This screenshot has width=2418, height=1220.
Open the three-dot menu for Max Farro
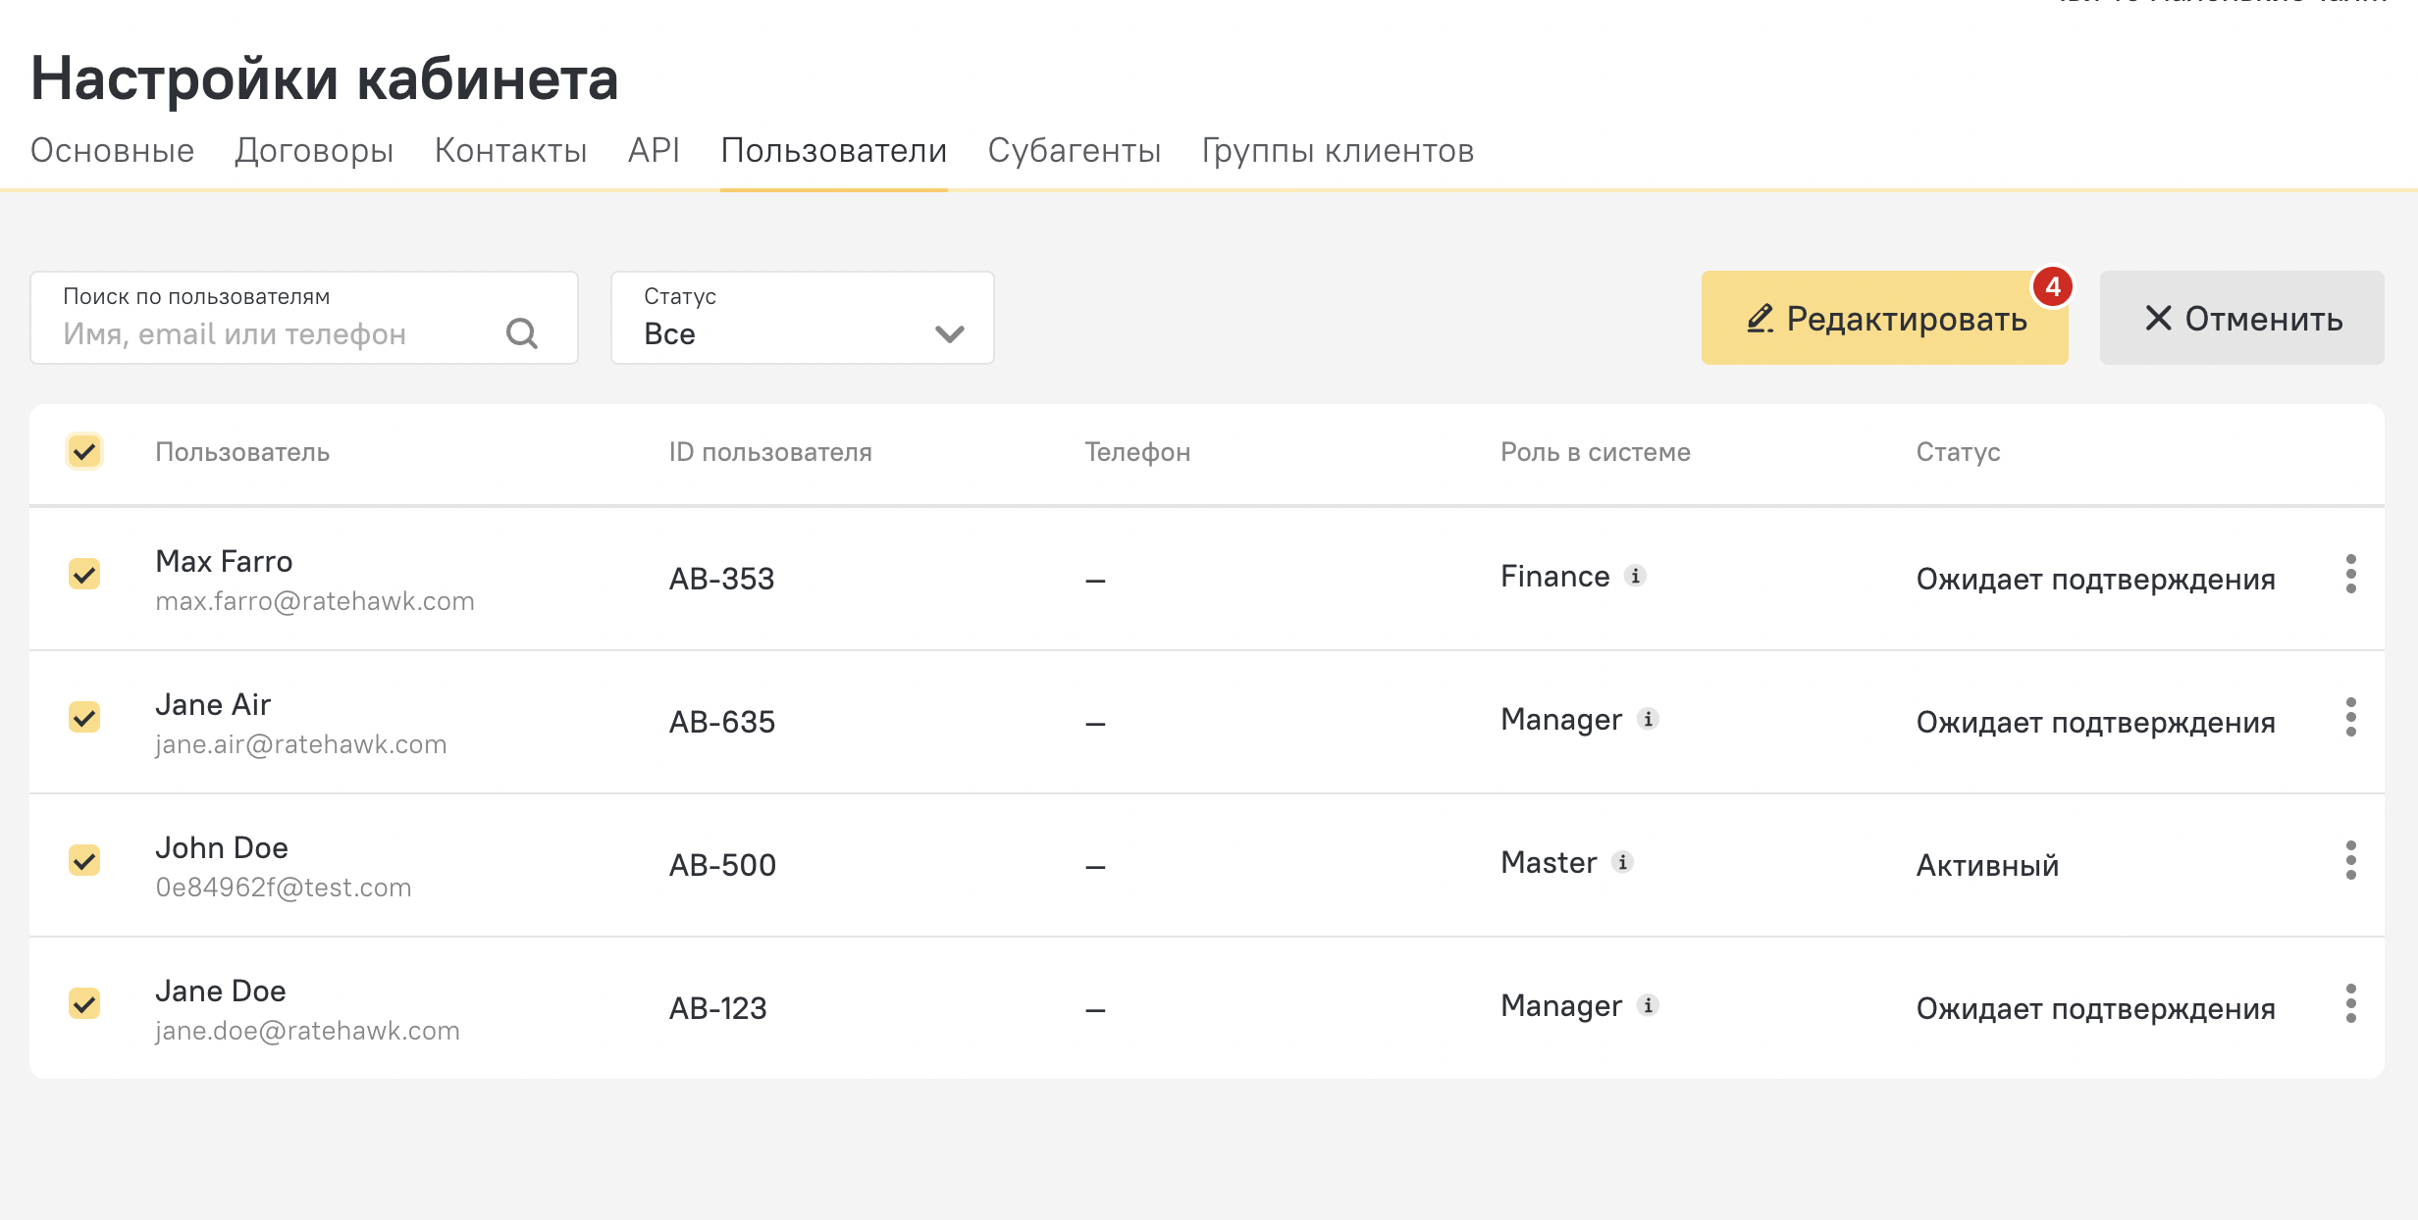pyautogui.click(x=2350, y=575)
